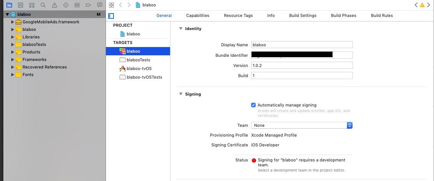Switch to the Build Phases tab
This screenshot has height=181, width=434.
coord(344,15)
